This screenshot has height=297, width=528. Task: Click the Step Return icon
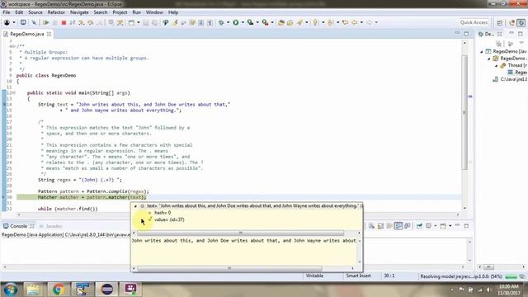pyautogui.click(x=99, y=22)
